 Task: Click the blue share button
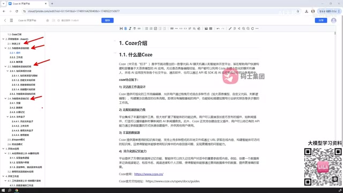coord(321,20)
